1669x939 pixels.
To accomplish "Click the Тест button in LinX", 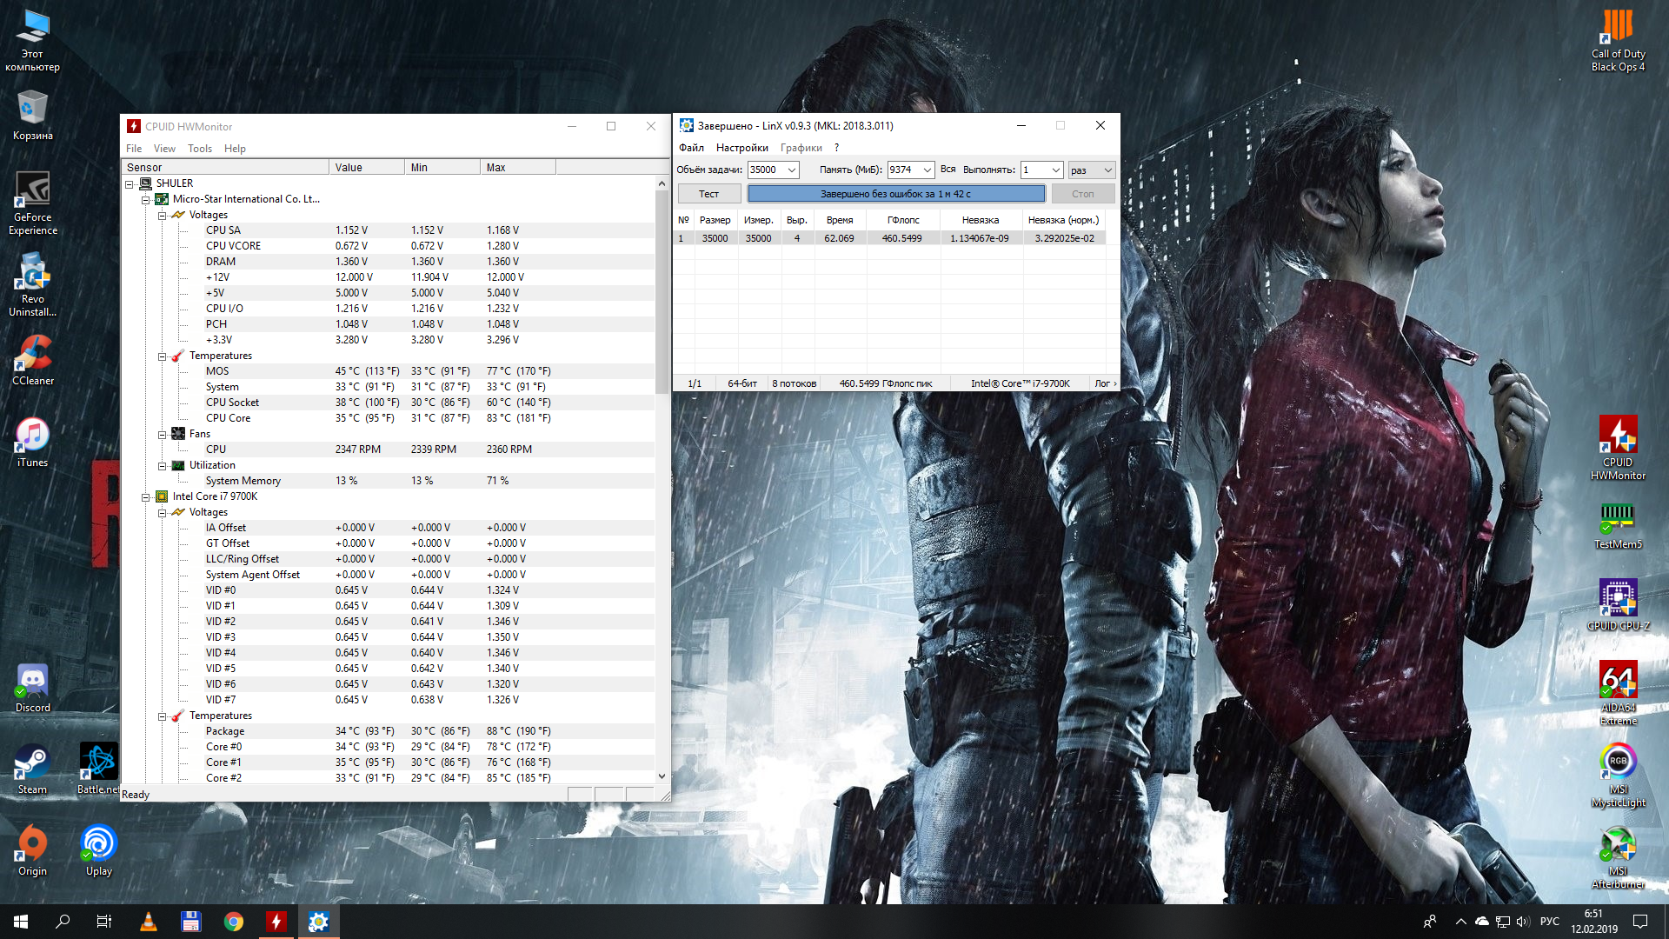I will click(x=708, y=194).
